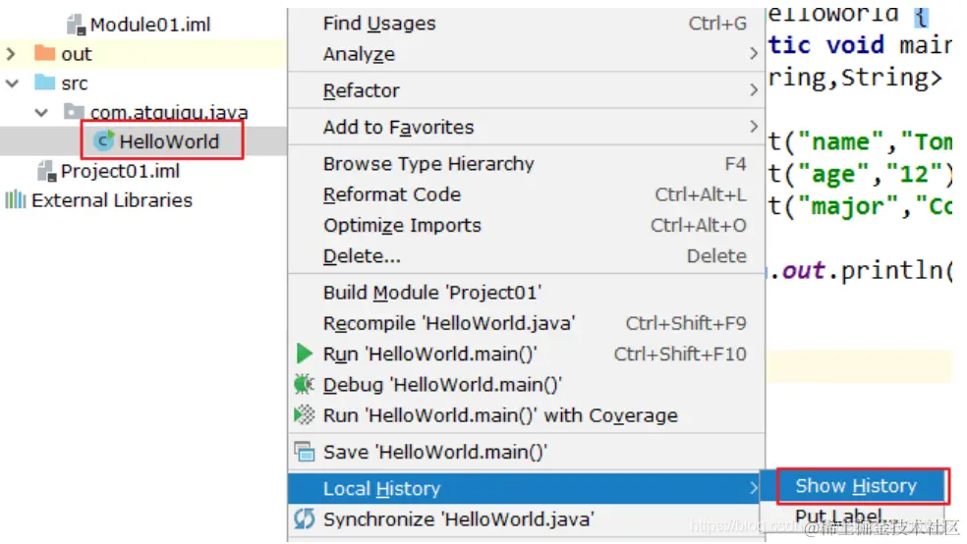Click the void keyword in the editor
Viewport: 967px width, 544px height.
[855, 45]
